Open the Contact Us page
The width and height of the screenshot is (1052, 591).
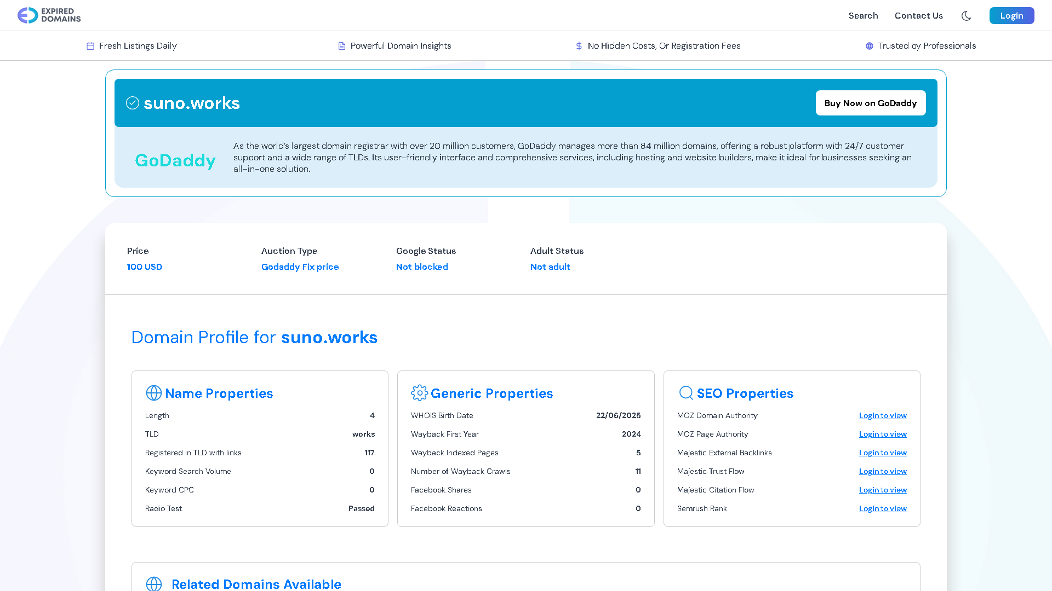tap(918, 16)
